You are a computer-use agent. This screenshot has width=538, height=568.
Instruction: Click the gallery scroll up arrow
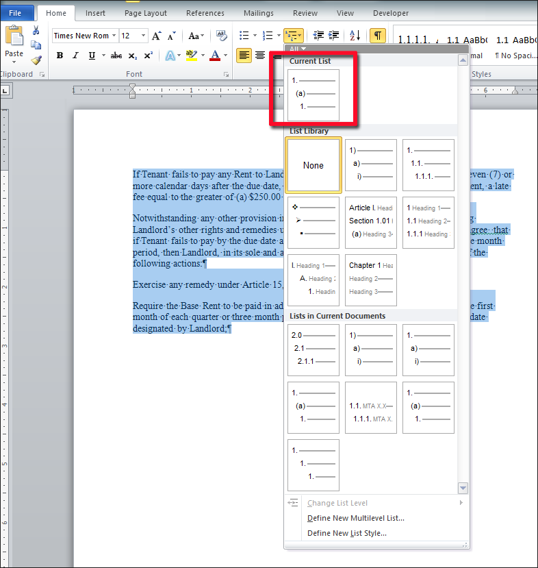pyautogui.click(x=463, y=60)
